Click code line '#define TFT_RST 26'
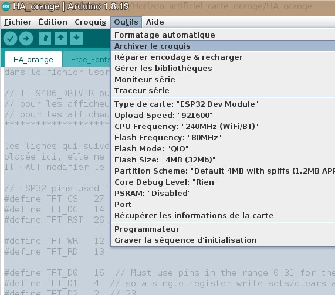This screenshot has width=335, height=295. (54, 220)
